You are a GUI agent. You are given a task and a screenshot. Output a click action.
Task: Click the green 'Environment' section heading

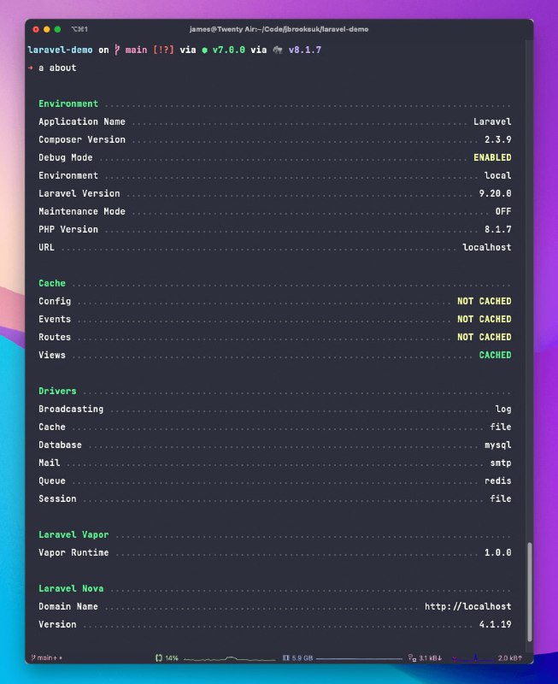[68, 103]
